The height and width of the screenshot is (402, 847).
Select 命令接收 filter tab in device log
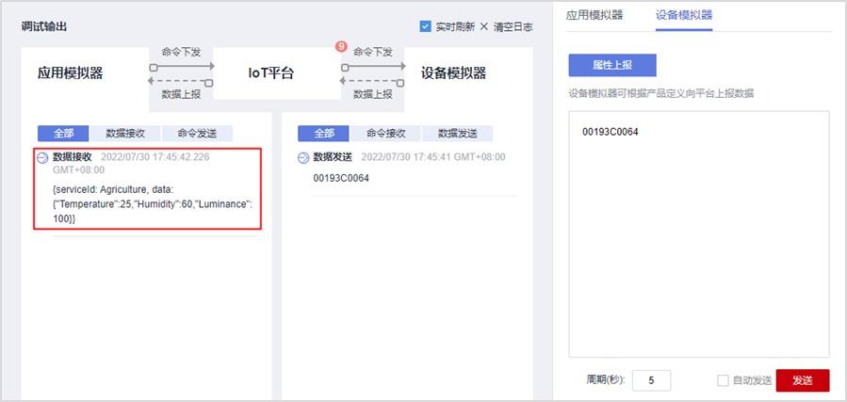pos(385,134)
